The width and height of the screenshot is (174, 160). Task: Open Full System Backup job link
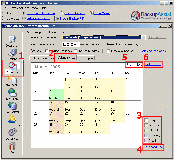coord(38,18)
